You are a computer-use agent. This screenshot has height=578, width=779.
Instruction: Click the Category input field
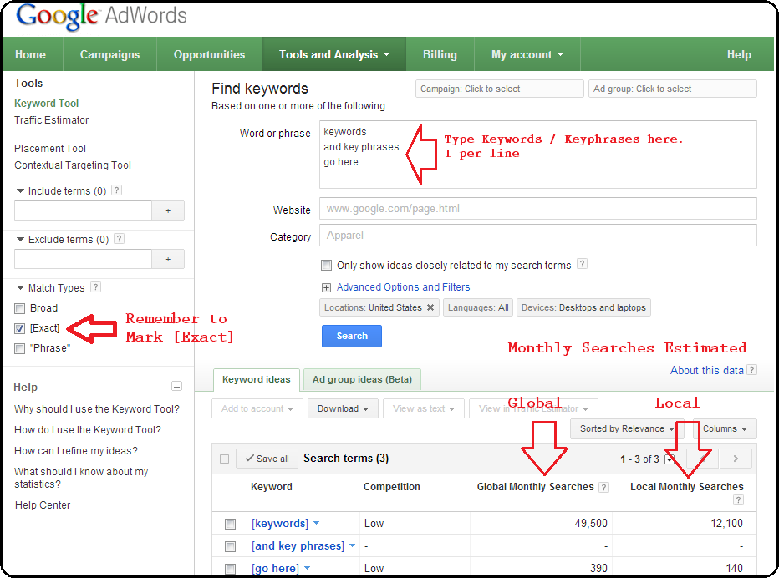point(538,236)
